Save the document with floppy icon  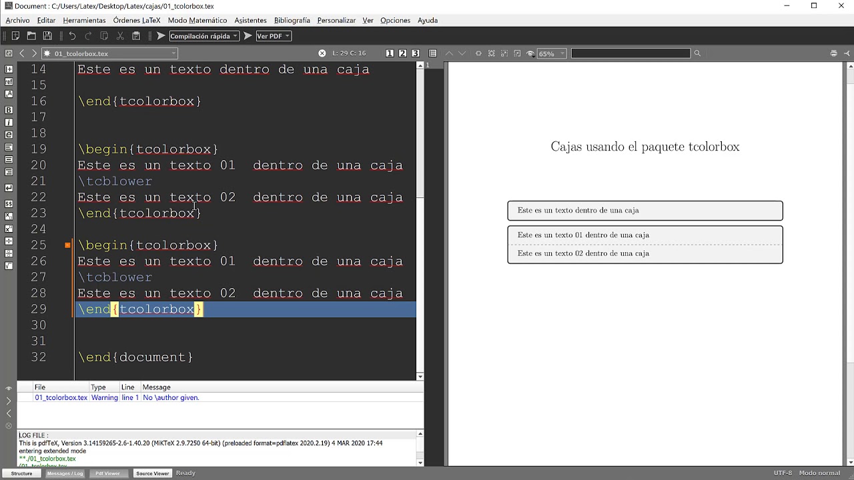click(x=47, y=36)
